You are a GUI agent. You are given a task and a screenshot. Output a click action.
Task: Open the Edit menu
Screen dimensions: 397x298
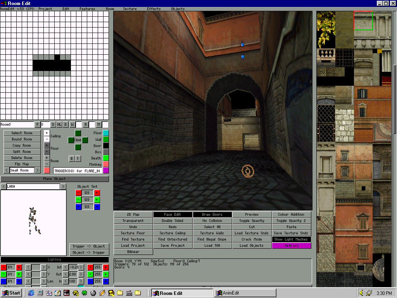click(x=66, y=9)
